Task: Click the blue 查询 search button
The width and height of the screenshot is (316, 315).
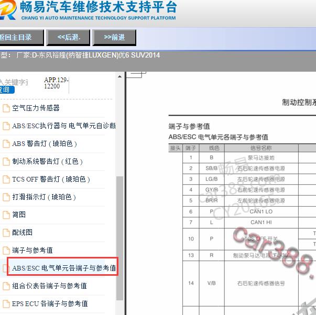Action: coord(6,89)
